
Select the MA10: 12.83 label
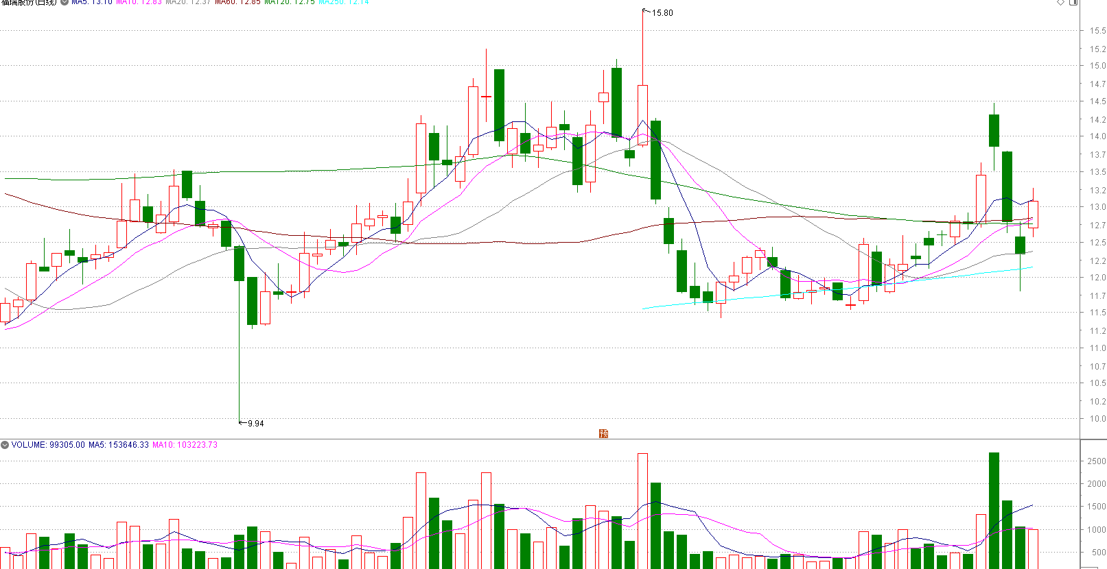(139, 2)
